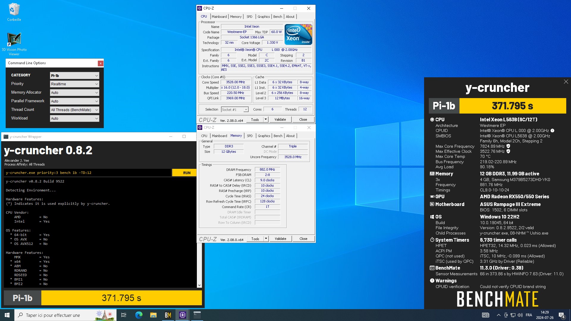Open the Thread Count dropdown
The width and height of the screenshot is (571, 321).
(74, 110)
